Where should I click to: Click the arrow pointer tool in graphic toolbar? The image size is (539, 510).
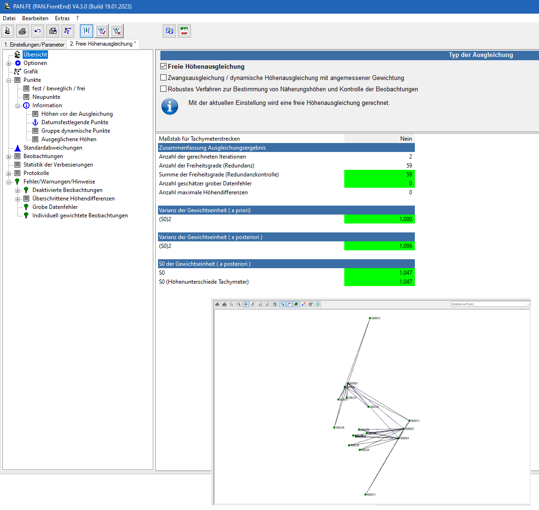231,304
